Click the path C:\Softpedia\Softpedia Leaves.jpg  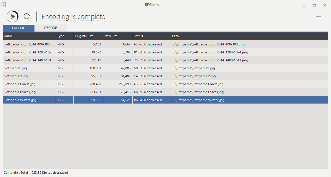[x=198, y=92]
